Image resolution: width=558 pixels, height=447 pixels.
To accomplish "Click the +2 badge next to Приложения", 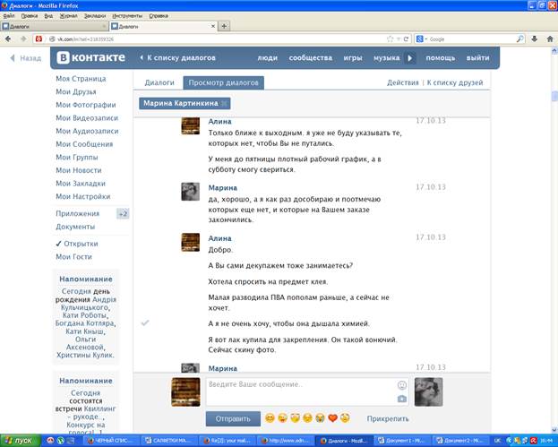I will click(x=123, y=213).
